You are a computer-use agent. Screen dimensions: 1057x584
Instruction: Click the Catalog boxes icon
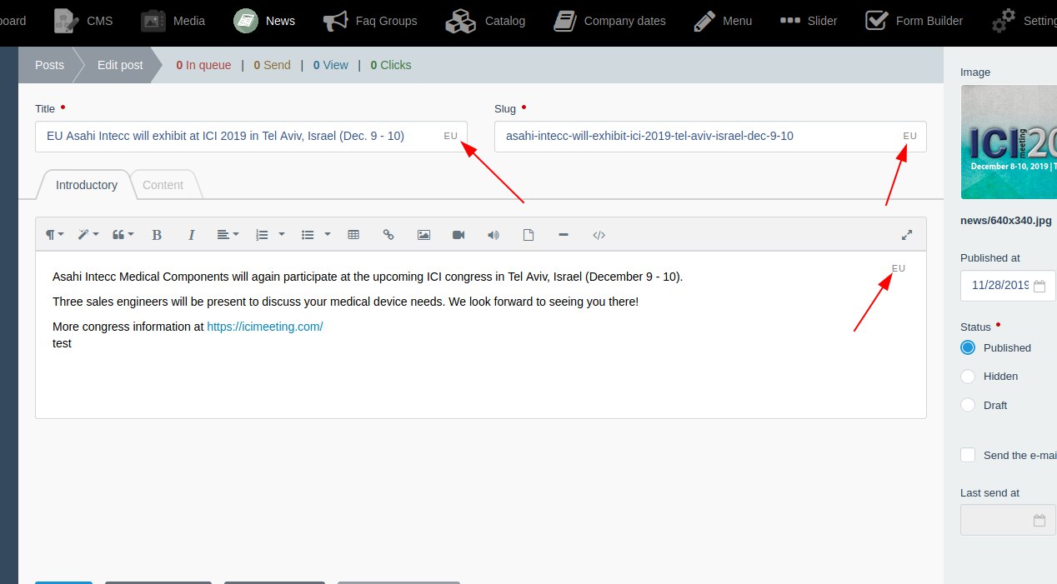(460, 21)
